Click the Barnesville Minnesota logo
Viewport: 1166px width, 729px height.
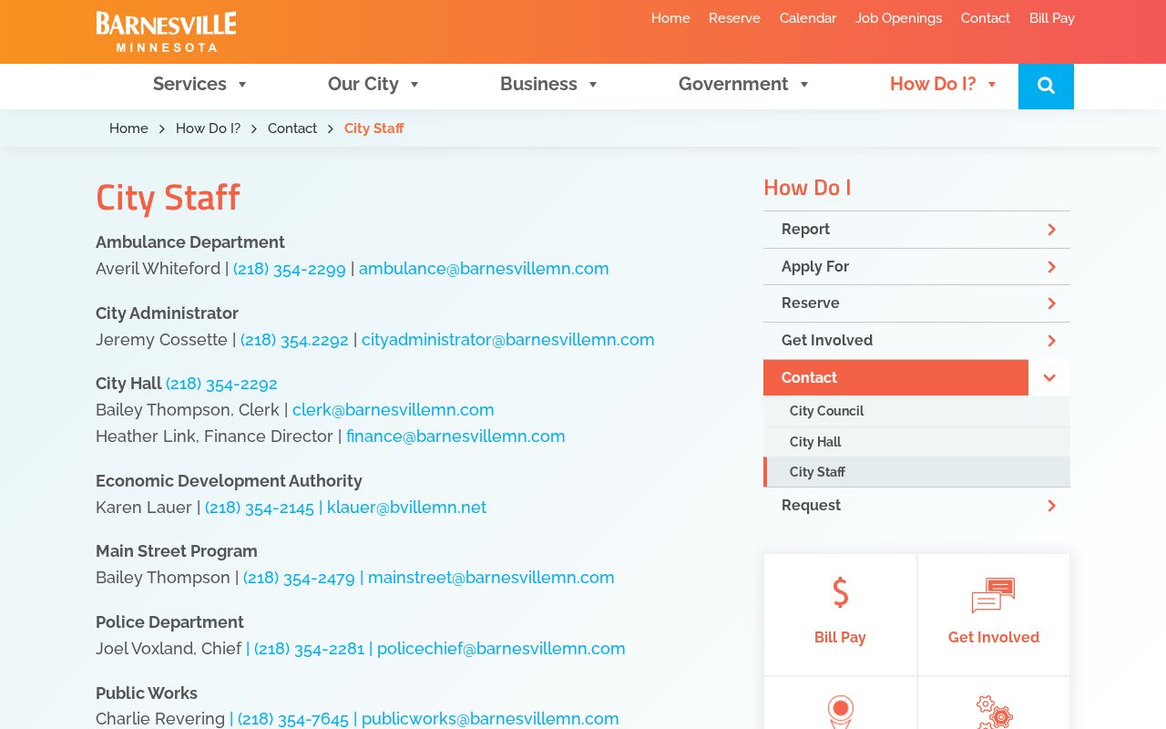tap(166, 32)
